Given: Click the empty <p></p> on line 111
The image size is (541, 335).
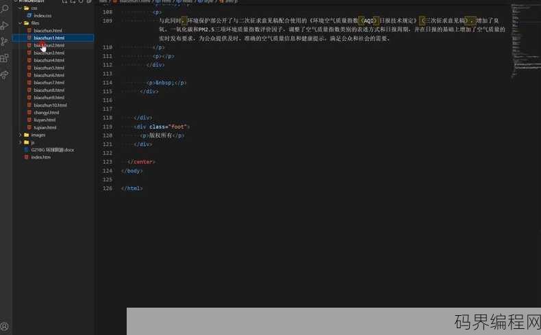Looking at the screenshot, I should 164,56.
